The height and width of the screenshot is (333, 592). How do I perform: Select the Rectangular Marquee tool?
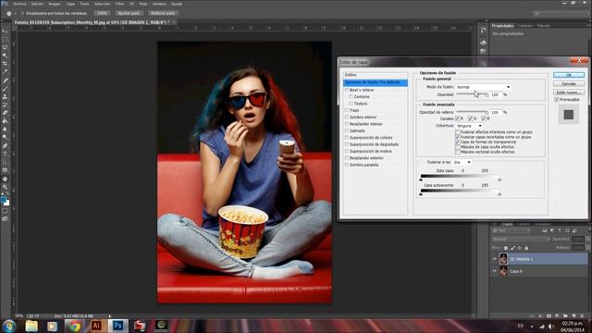[x=5, y=39]
